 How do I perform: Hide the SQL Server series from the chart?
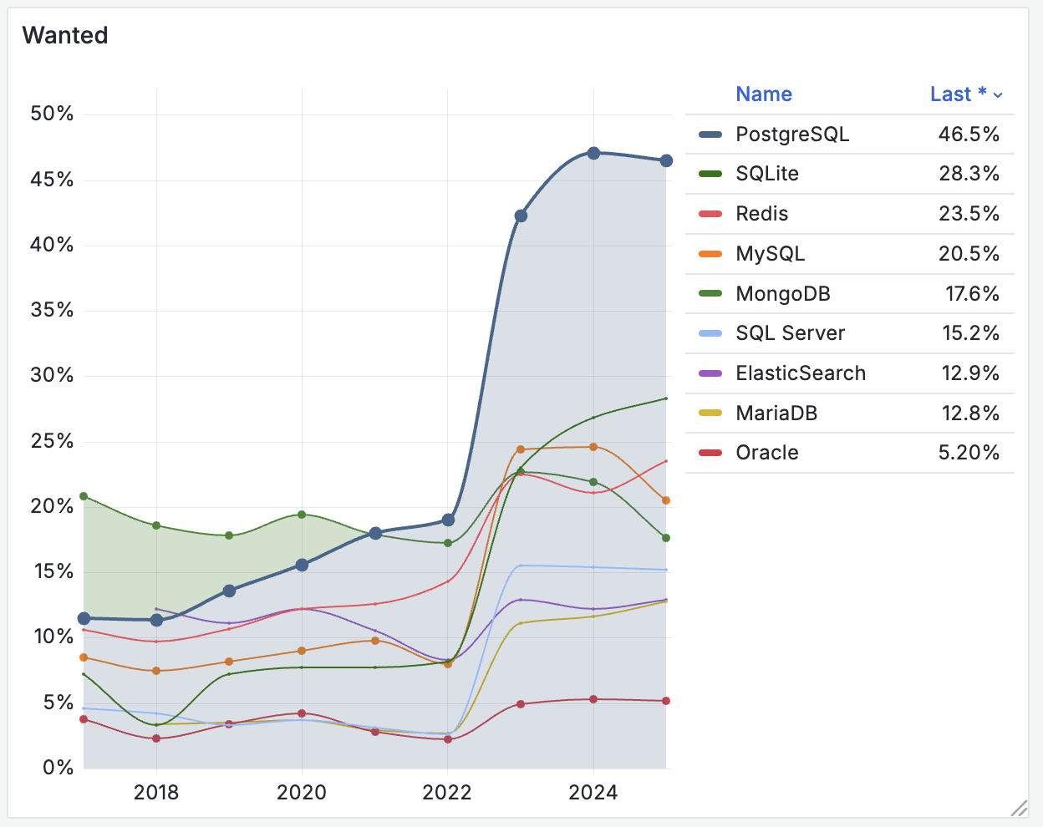click(x=790, y=332)
